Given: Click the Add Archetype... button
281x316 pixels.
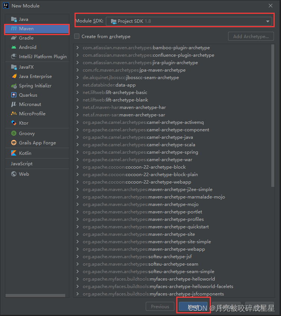Looking at the screenshot, I should [x=251, y=36].
